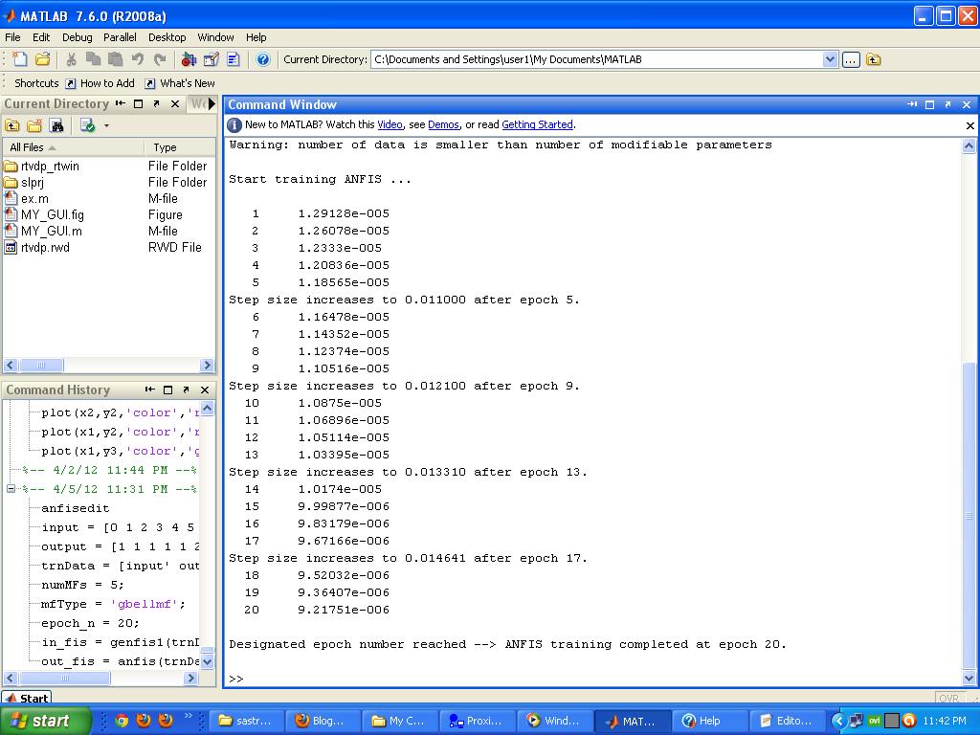This screenshot has height=735, width=980.
Task: Create a new M-file from toolbar
Action: (20, 59)
